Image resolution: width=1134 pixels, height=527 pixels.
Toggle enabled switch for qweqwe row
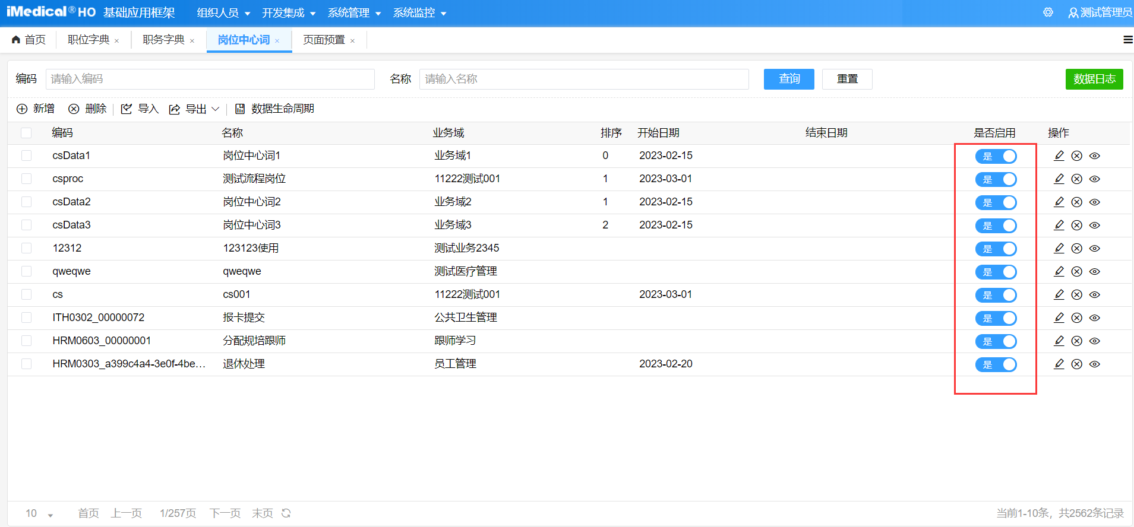point(996,272)
